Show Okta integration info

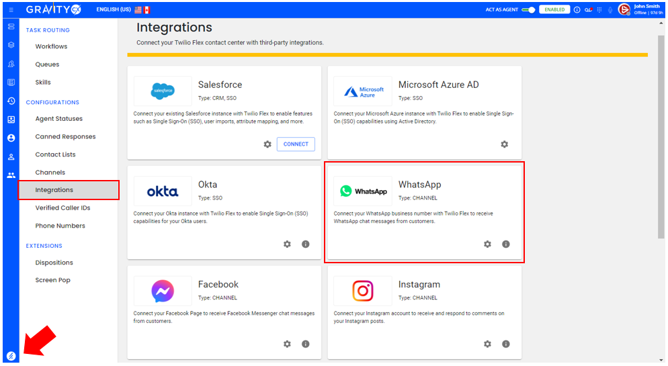click(x=306, y=244)
